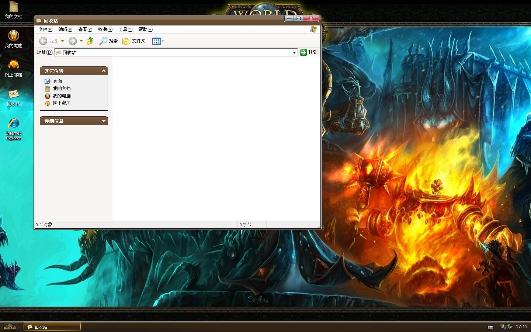Click the 17:12 taskbar clock
The width and height of the screenshot is (531, 332).
(521, 327)
